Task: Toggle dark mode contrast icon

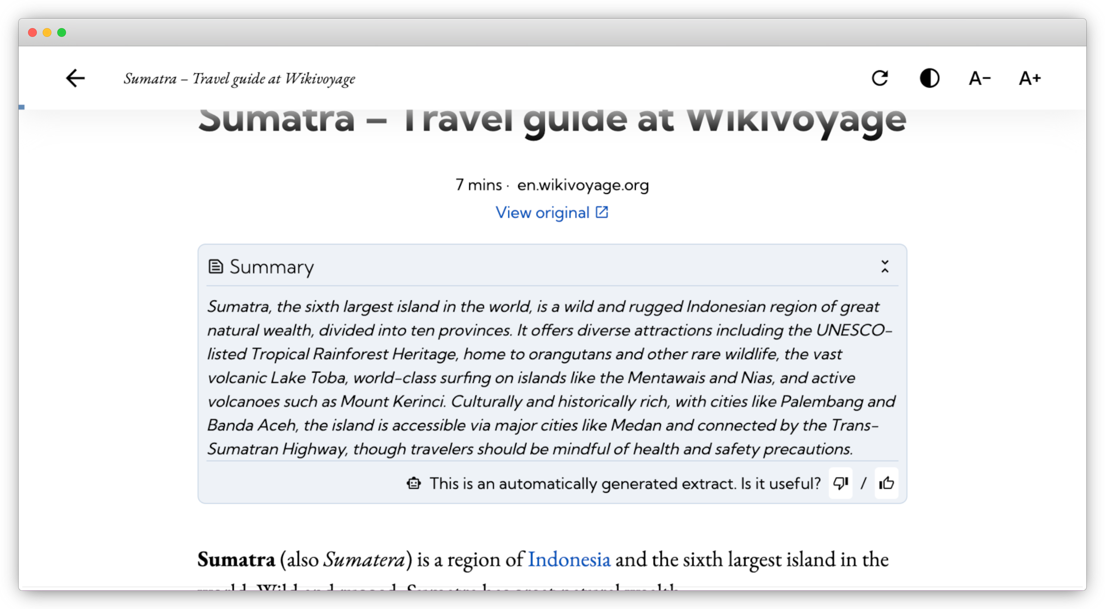Action: pos(930,78)
